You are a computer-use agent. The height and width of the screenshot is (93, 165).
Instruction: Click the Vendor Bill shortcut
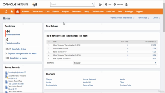[x=87, y=82]
